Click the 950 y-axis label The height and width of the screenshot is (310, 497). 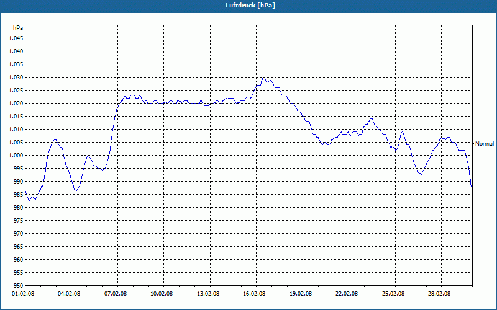pyautogui.click(x=19, y=285)
